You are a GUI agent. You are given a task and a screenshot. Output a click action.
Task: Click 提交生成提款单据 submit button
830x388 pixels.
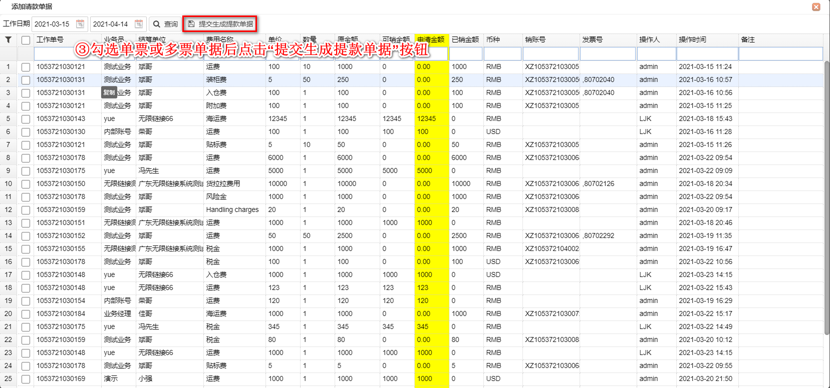(x=220, y=24)
